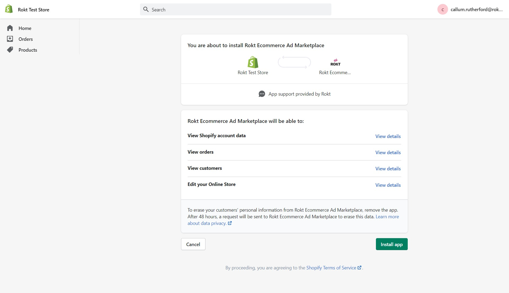Click App support provided by Rokt text

[x=299, y=94]
